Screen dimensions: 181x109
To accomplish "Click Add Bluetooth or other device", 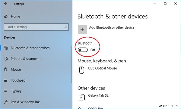I will point(112,27).
